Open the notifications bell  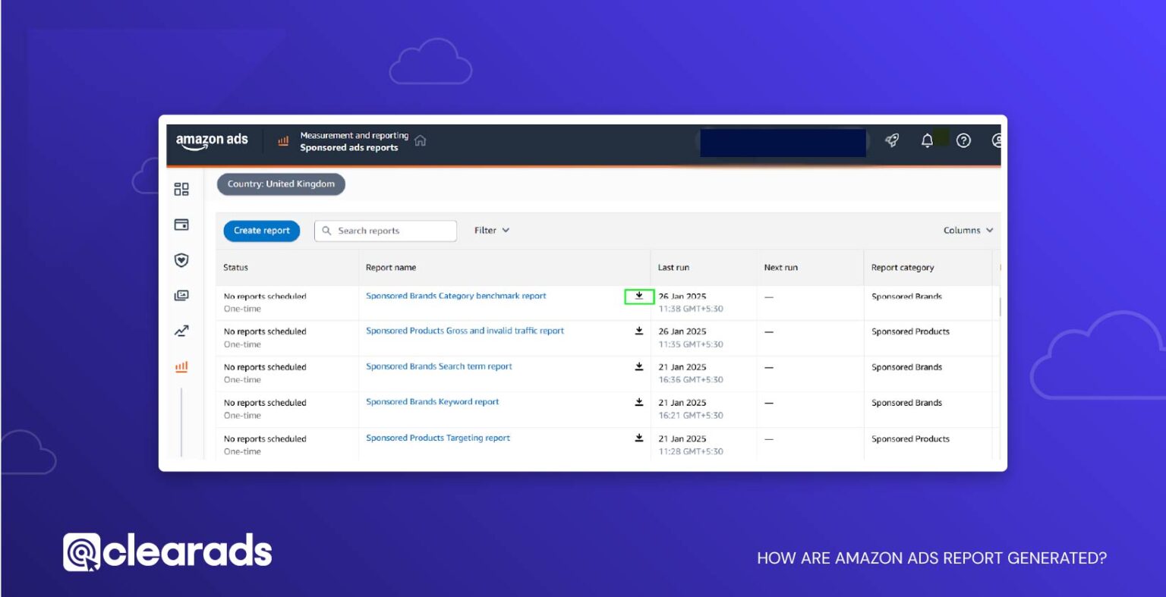pos(927,140)
